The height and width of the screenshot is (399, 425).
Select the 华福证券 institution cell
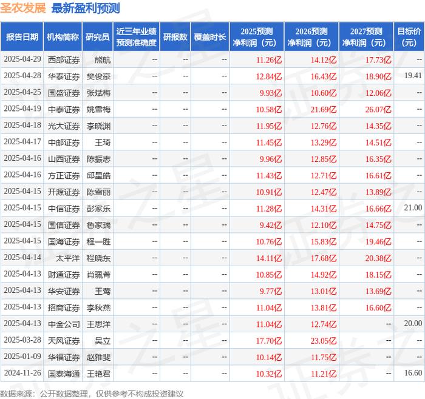(x=64, y=357)
